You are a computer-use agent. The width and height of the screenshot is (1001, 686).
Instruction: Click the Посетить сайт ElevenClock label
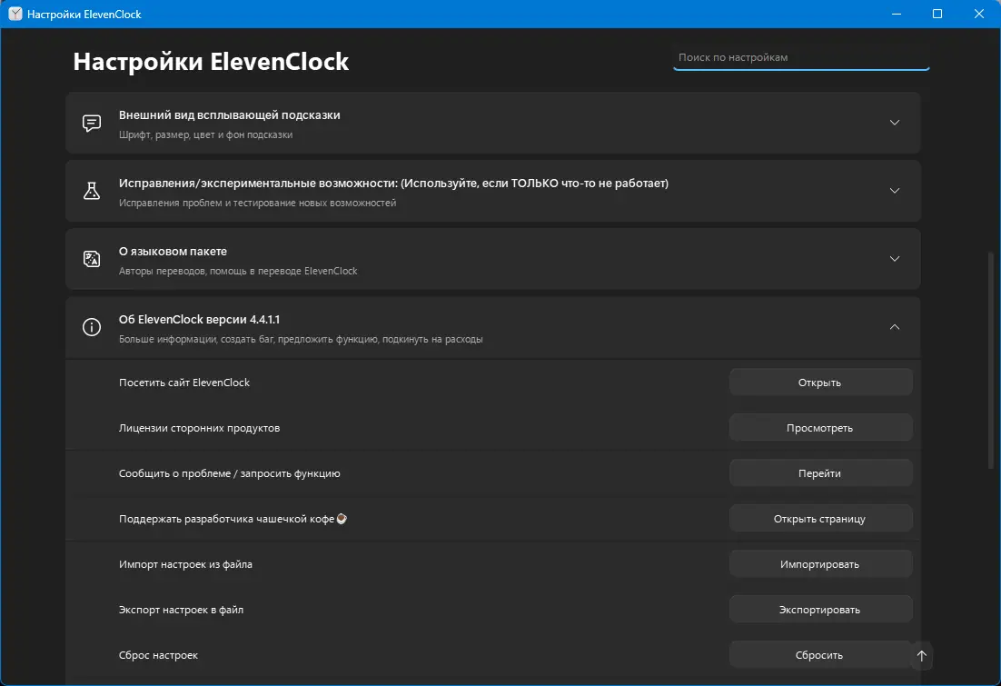pyautogui.click(x=184, y=383)
